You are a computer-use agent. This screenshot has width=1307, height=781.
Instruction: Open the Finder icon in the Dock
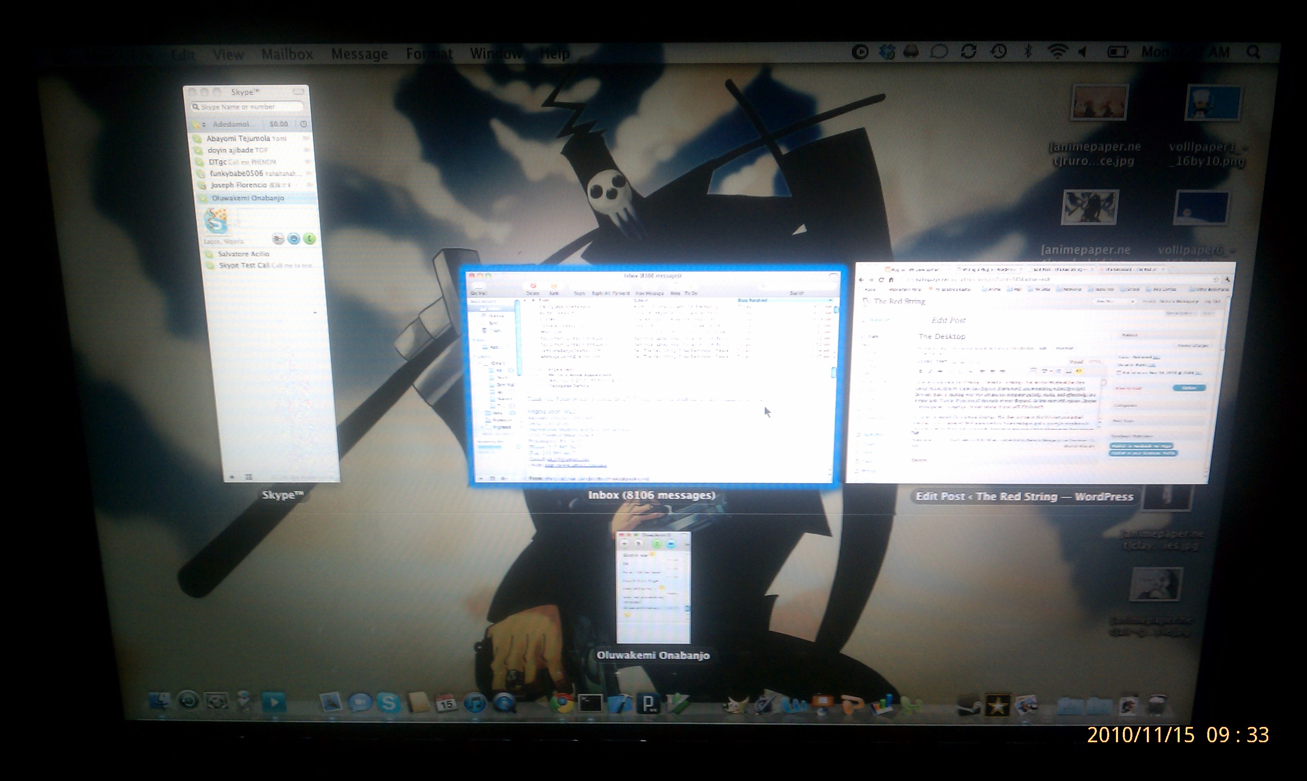[x=159, y=701]
